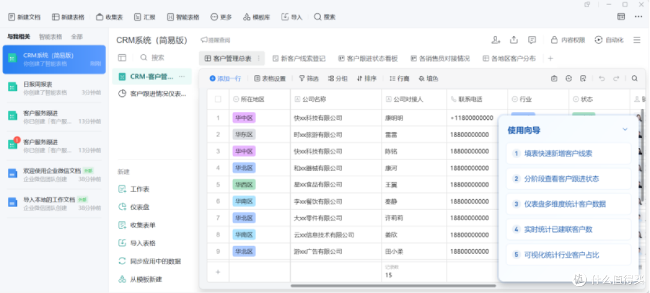Screen dimensions: 650x293
Task: Open the 收集表 tool
Action: click(110, 17)
